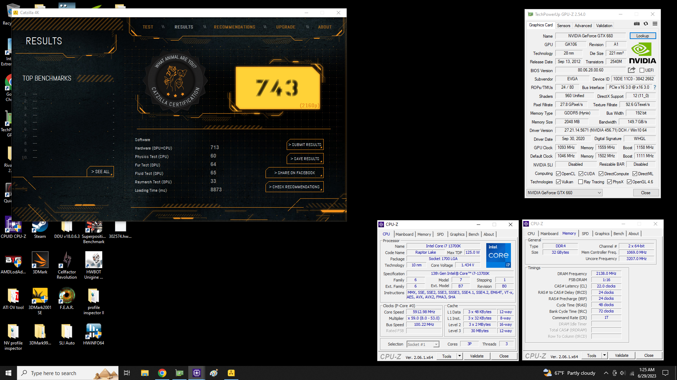Viewport: 677px width, 380px height.
Task: Toggle the DirectCompute checkbox
Action: click(601, 174)
